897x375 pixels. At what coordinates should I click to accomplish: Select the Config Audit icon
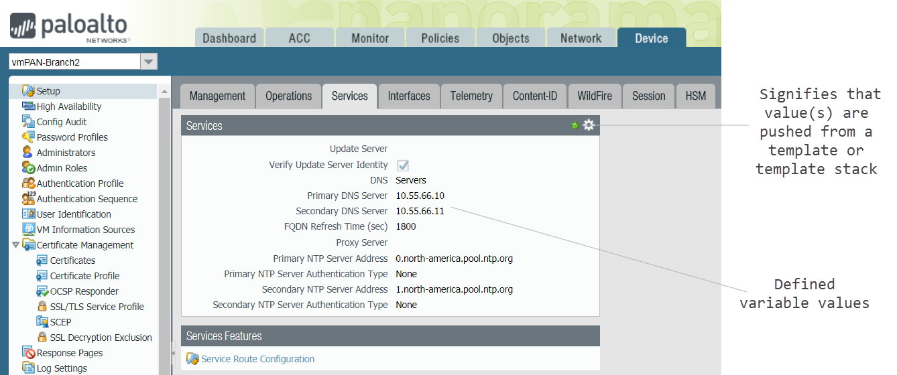[28, 122]
